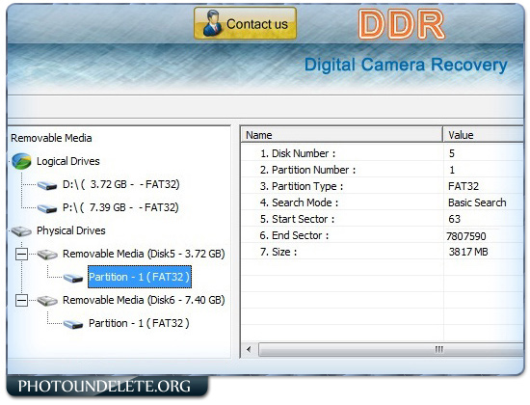The width and height of the screenshot is (530, 405).
Task: Collapse the Removable Media Disk5 node
Action: pos(21,254)
